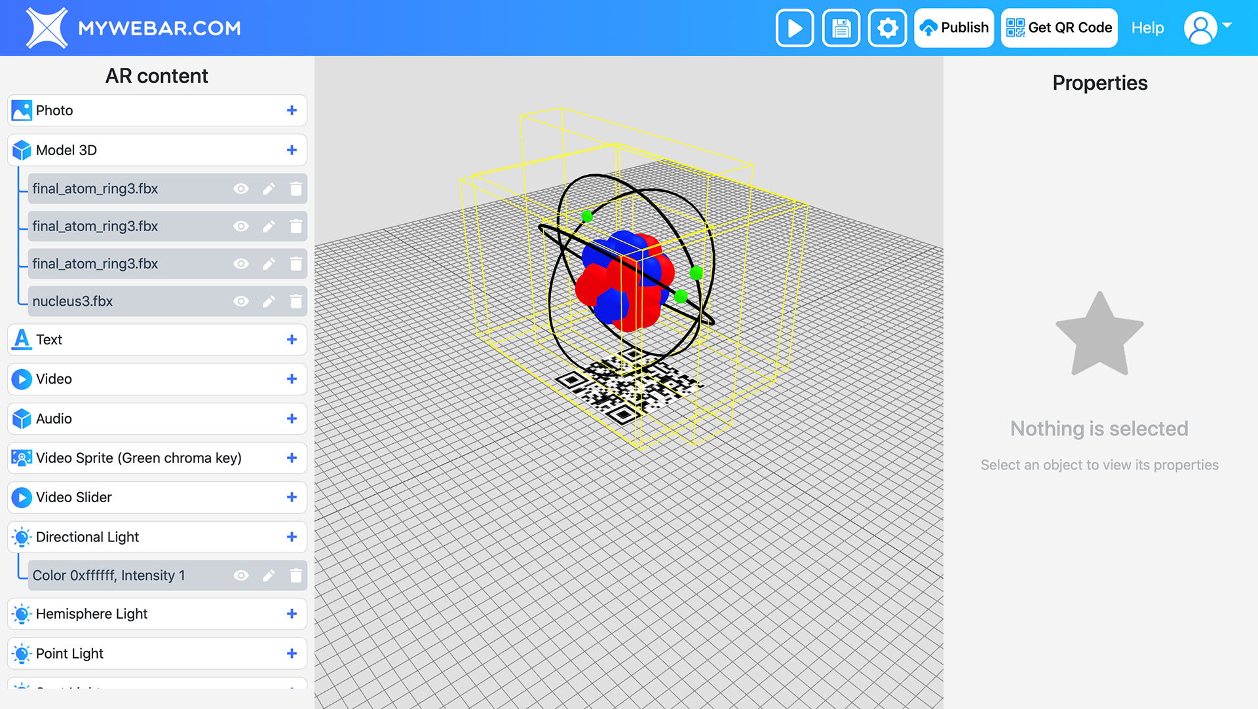Delete the Color 0xffffff, Intensity 1 light
Viewport: 1258px width, 709px height.
point(296,575)
